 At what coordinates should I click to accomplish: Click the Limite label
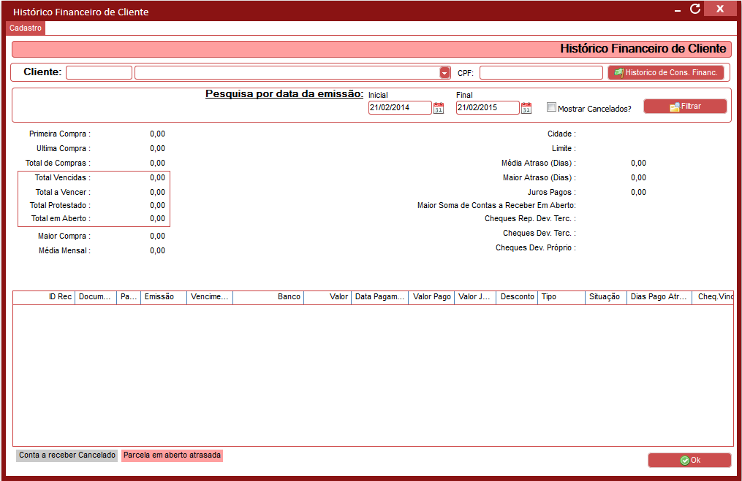[564, 148]
